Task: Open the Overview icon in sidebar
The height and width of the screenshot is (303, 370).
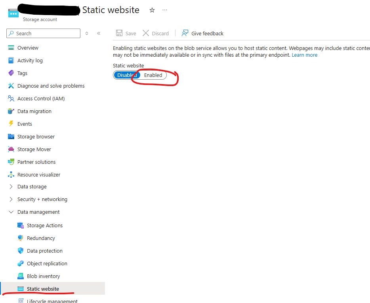Action: click(x=11, y=48)
